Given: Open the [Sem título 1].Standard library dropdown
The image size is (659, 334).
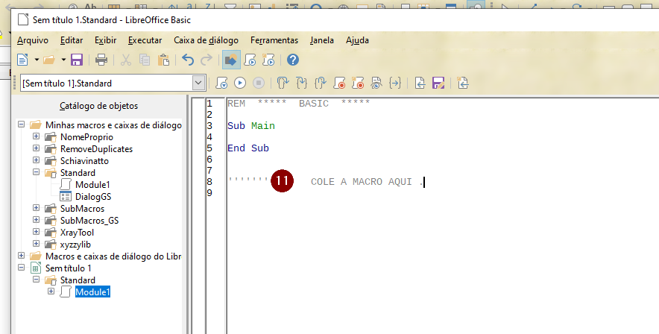Looking at the screenshot, I should (198, 83).
